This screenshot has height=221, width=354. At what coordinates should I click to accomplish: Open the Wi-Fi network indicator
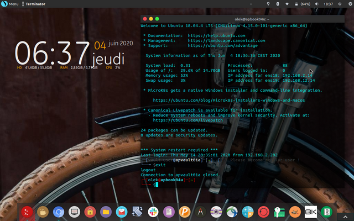click(287, 4)
